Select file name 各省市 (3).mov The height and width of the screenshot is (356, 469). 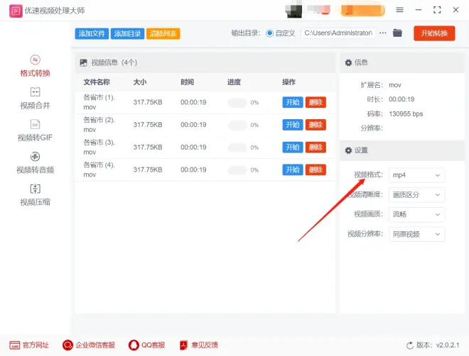[x=99, y=147]
